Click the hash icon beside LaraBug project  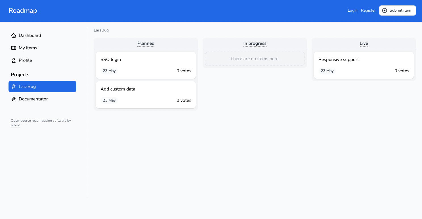(x=14, y=87)
